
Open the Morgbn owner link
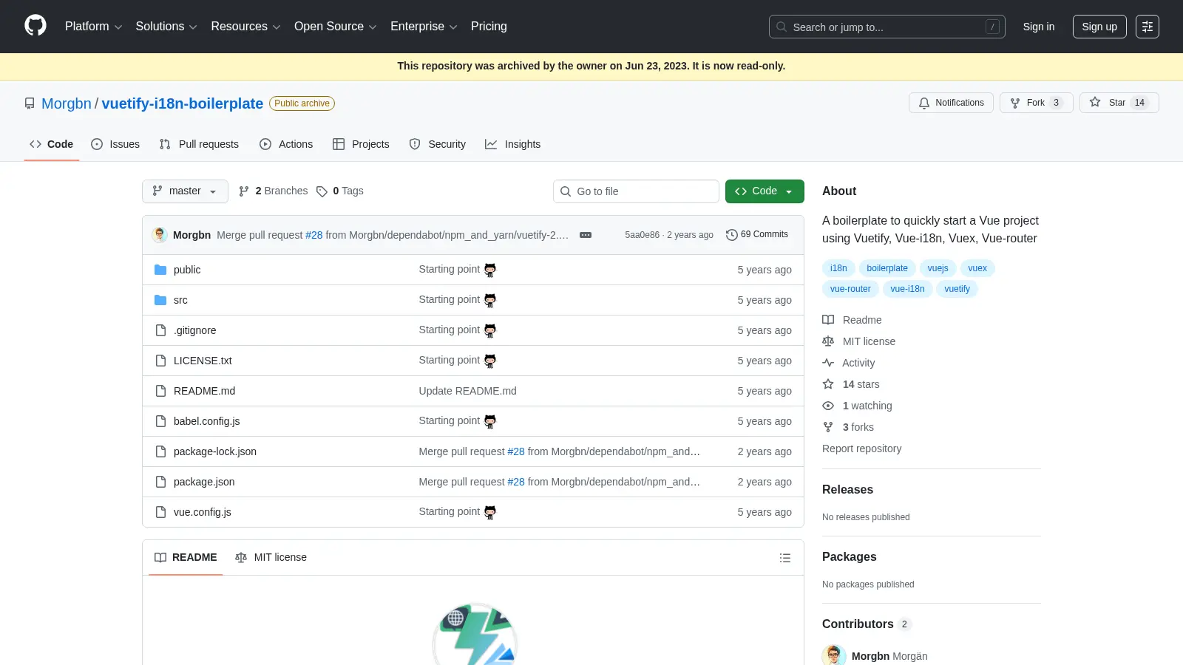(x=67, y=103)
